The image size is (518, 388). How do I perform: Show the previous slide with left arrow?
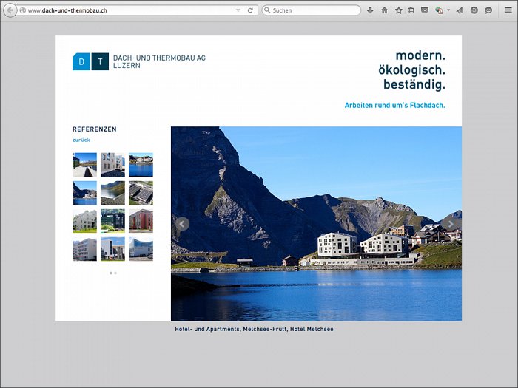click(182, 224)
